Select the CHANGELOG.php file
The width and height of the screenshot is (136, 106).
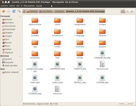(x=102, y=54)
